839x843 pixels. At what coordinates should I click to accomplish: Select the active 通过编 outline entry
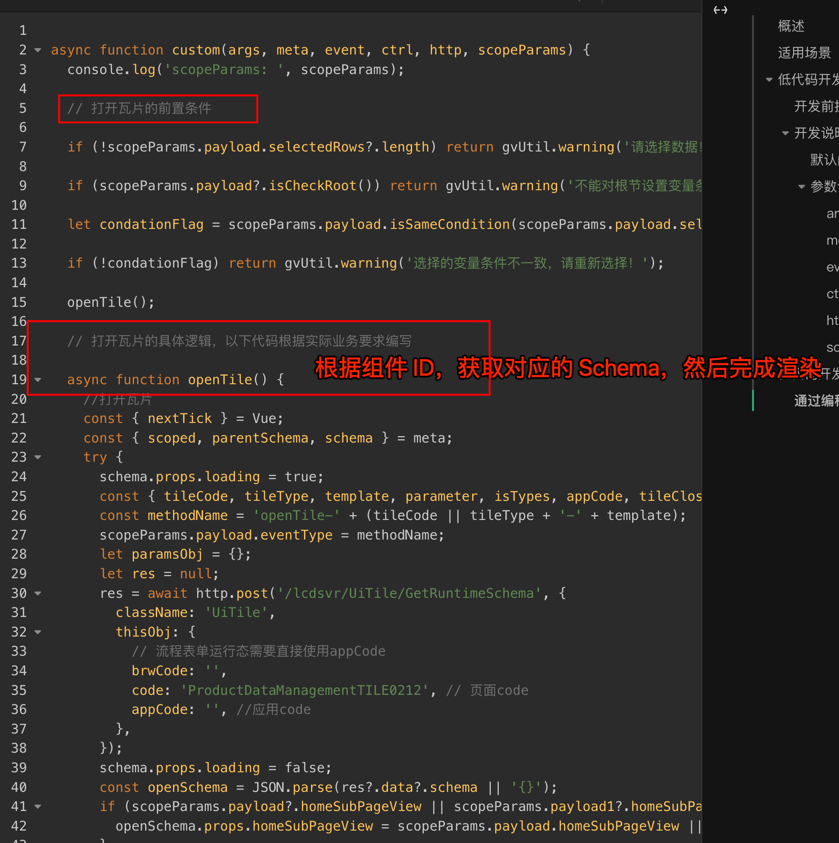816,400
